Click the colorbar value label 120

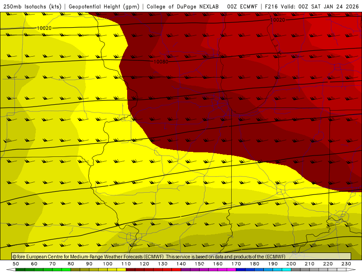(144, 264)
